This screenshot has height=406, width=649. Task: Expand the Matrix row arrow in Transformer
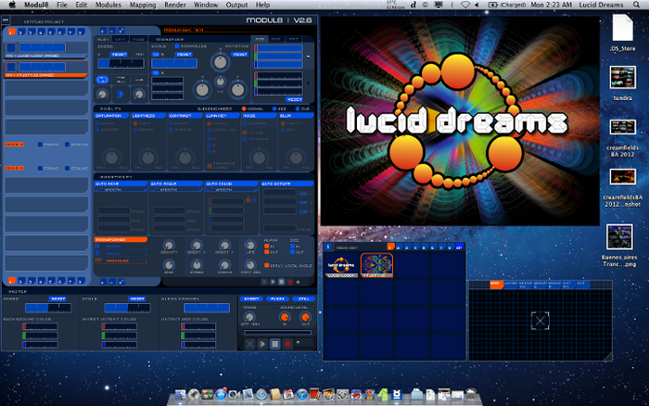(x=146, y=247)
